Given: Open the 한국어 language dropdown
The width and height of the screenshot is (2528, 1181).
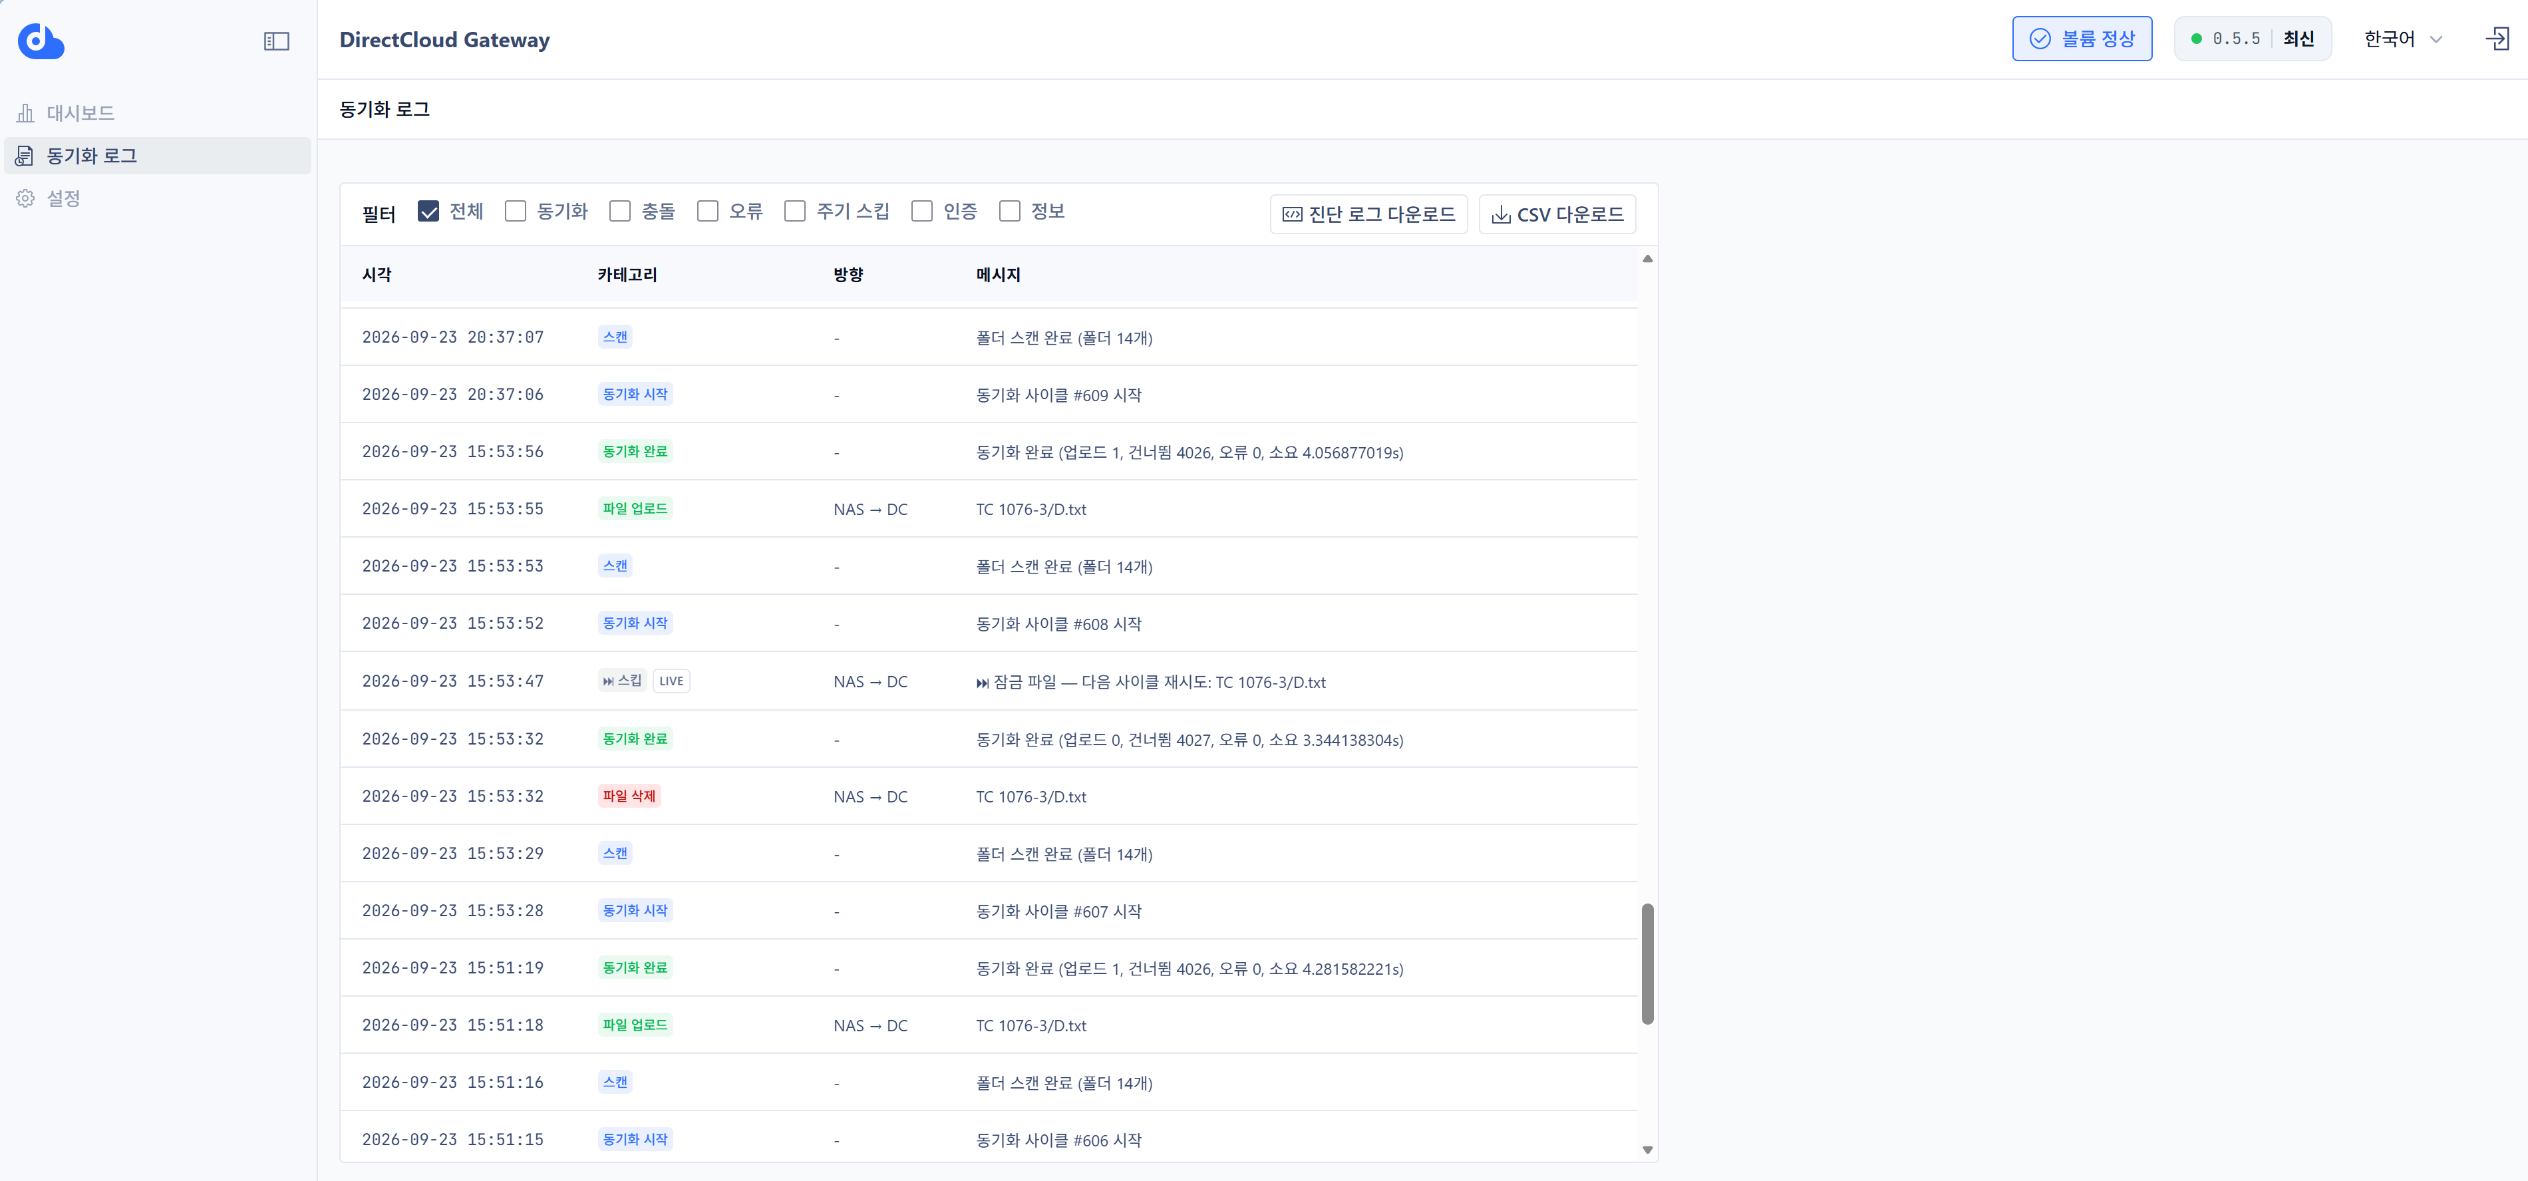Looking at the screenshot, I should coord(2402,39).
